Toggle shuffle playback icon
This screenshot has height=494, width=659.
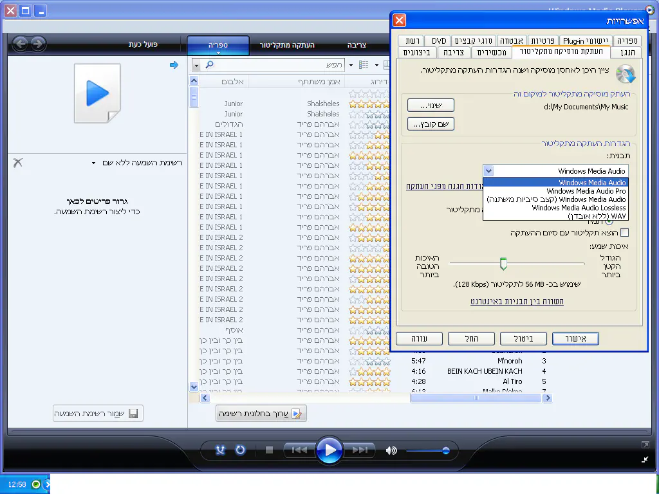(220, 450)
